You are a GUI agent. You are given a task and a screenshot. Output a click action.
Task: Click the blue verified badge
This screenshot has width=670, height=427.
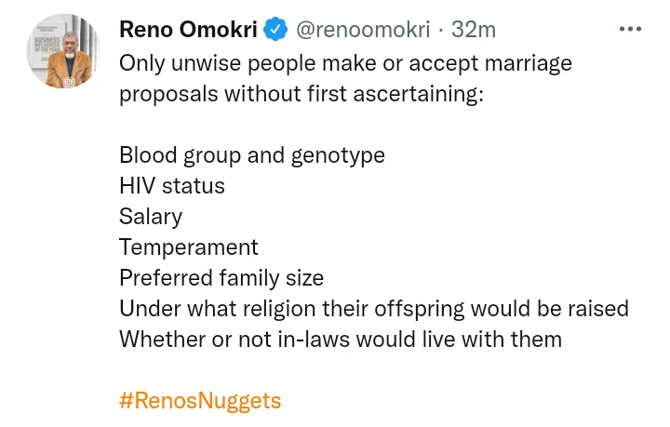[275, 30]
